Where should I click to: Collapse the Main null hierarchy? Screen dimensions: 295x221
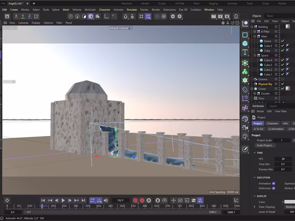point(255,36)
